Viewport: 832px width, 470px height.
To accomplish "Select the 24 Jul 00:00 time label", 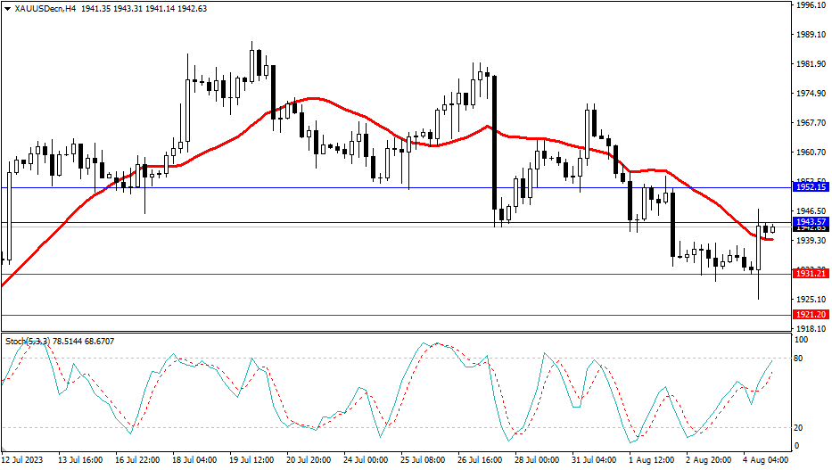I will coord(367,460).
